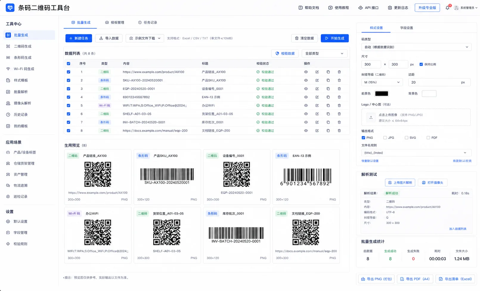Edit row 5 办公WiFi entry
Screen dimensions: 480x291
click(x=317, y=105)
